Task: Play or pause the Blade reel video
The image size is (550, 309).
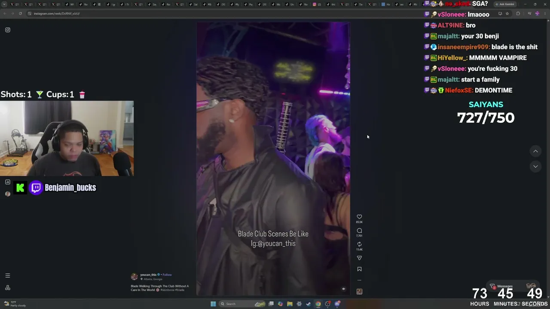Action: pyautogui.click(x=273, y=159)
